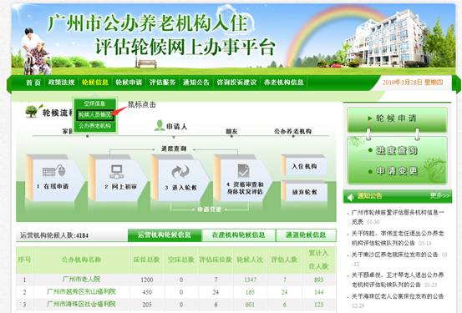Select 空床信息 in dropdown menu

95,103
